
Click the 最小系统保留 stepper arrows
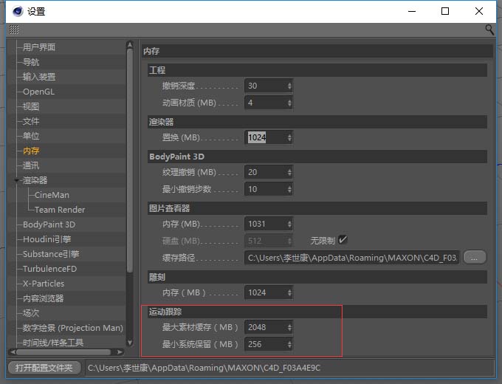click(x=289, y=344)
